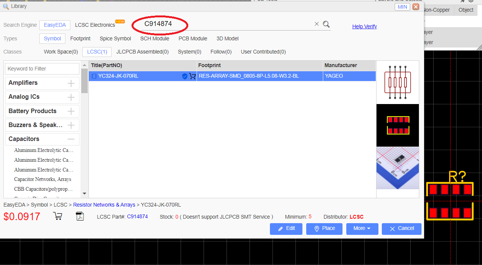This screenshot has width=482, height=265.
Task: Click the PCB footprint preview thumbnail
Action: (397, 126)
